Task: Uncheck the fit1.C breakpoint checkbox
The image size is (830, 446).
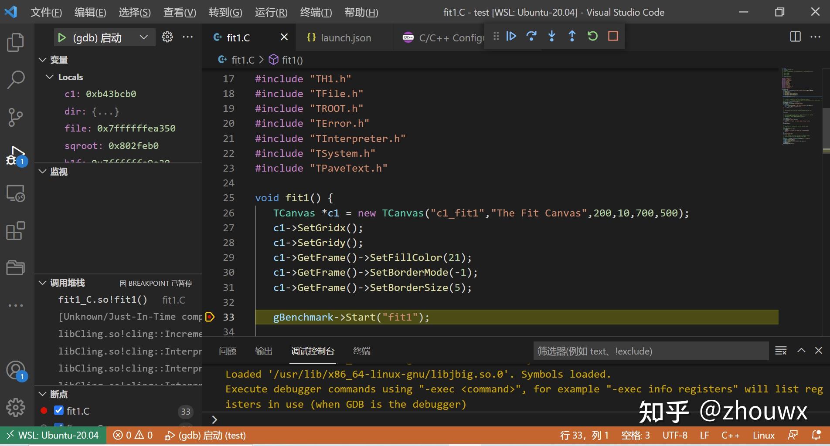Action: [59, 410]
